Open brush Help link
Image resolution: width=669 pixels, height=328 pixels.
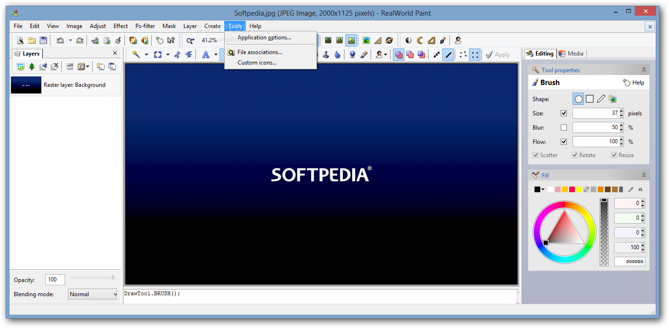pos(634,83)
